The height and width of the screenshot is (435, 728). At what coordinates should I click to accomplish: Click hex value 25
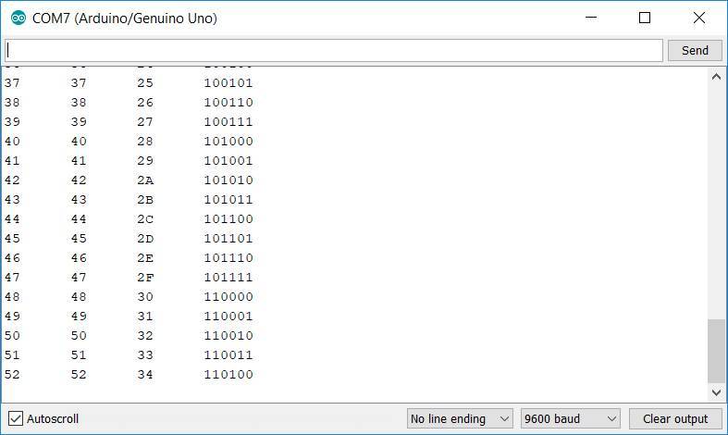[x=145, y=82]
